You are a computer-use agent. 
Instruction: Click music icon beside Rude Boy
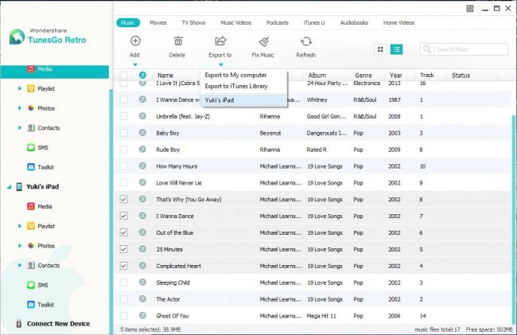(x=142, y=150)
